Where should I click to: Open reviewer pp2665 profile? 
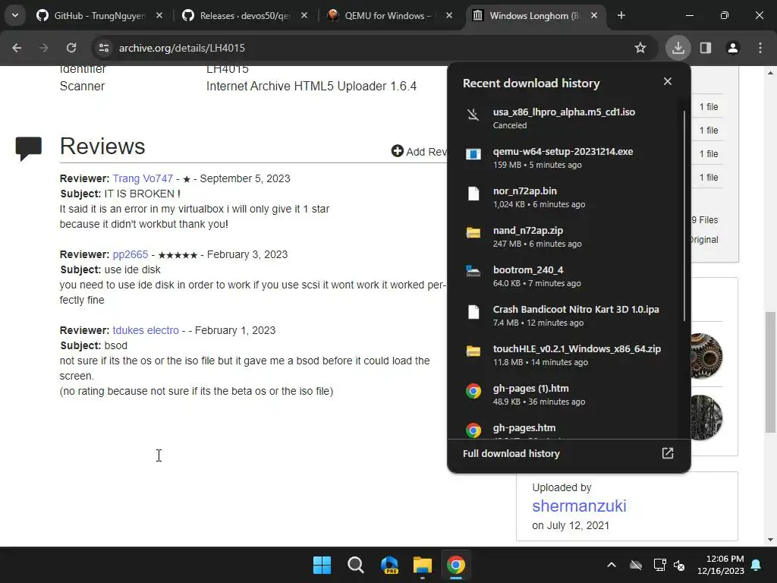pyautogui.click(x=131, y=254)
